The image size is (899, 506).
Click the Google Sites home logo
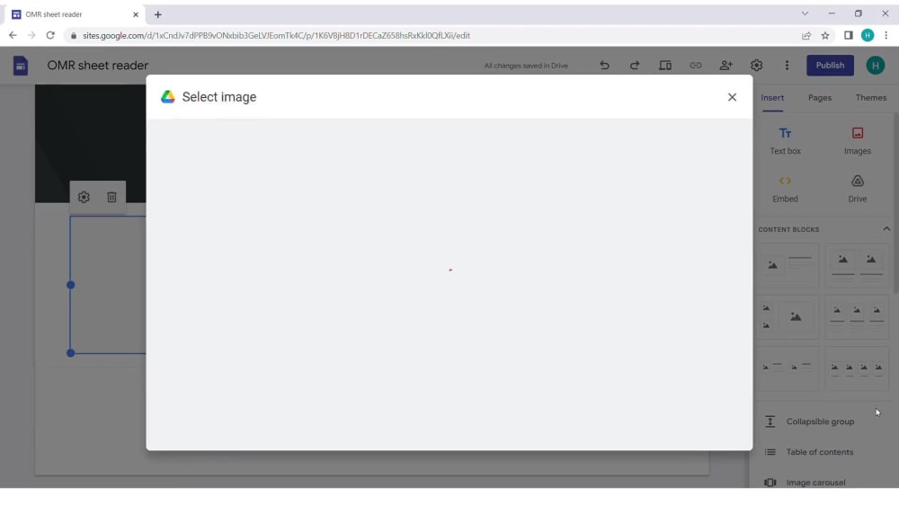(20, 66)
